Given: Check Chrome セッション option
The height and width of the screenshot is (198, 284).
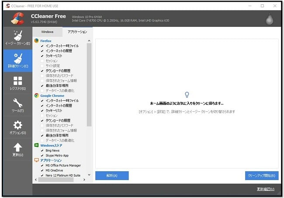Looking at the screenshot, I should point(42,116).
